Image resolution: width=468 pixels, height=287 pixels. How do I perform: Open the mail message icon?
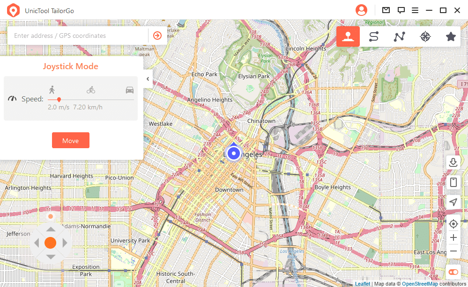(x=386, y=10)
